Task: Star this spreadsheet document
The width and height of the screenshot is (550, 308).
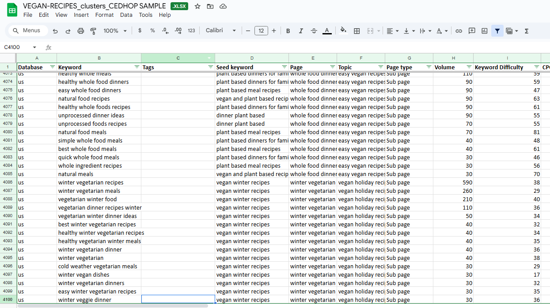Action: 197,6
